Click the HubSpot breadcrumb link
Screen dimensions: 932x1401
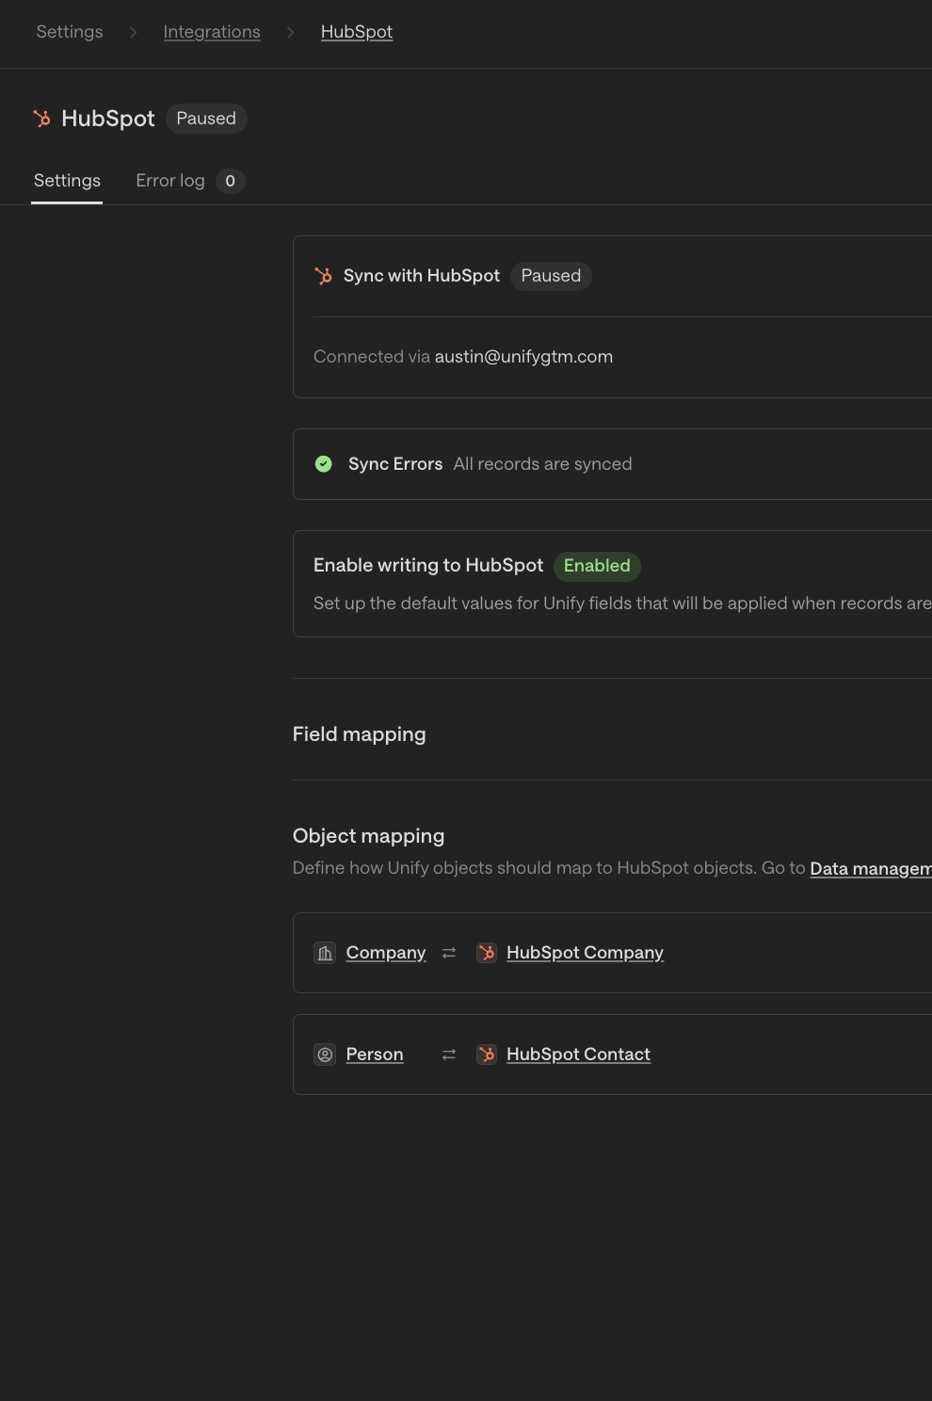click(x=357, y=32)
